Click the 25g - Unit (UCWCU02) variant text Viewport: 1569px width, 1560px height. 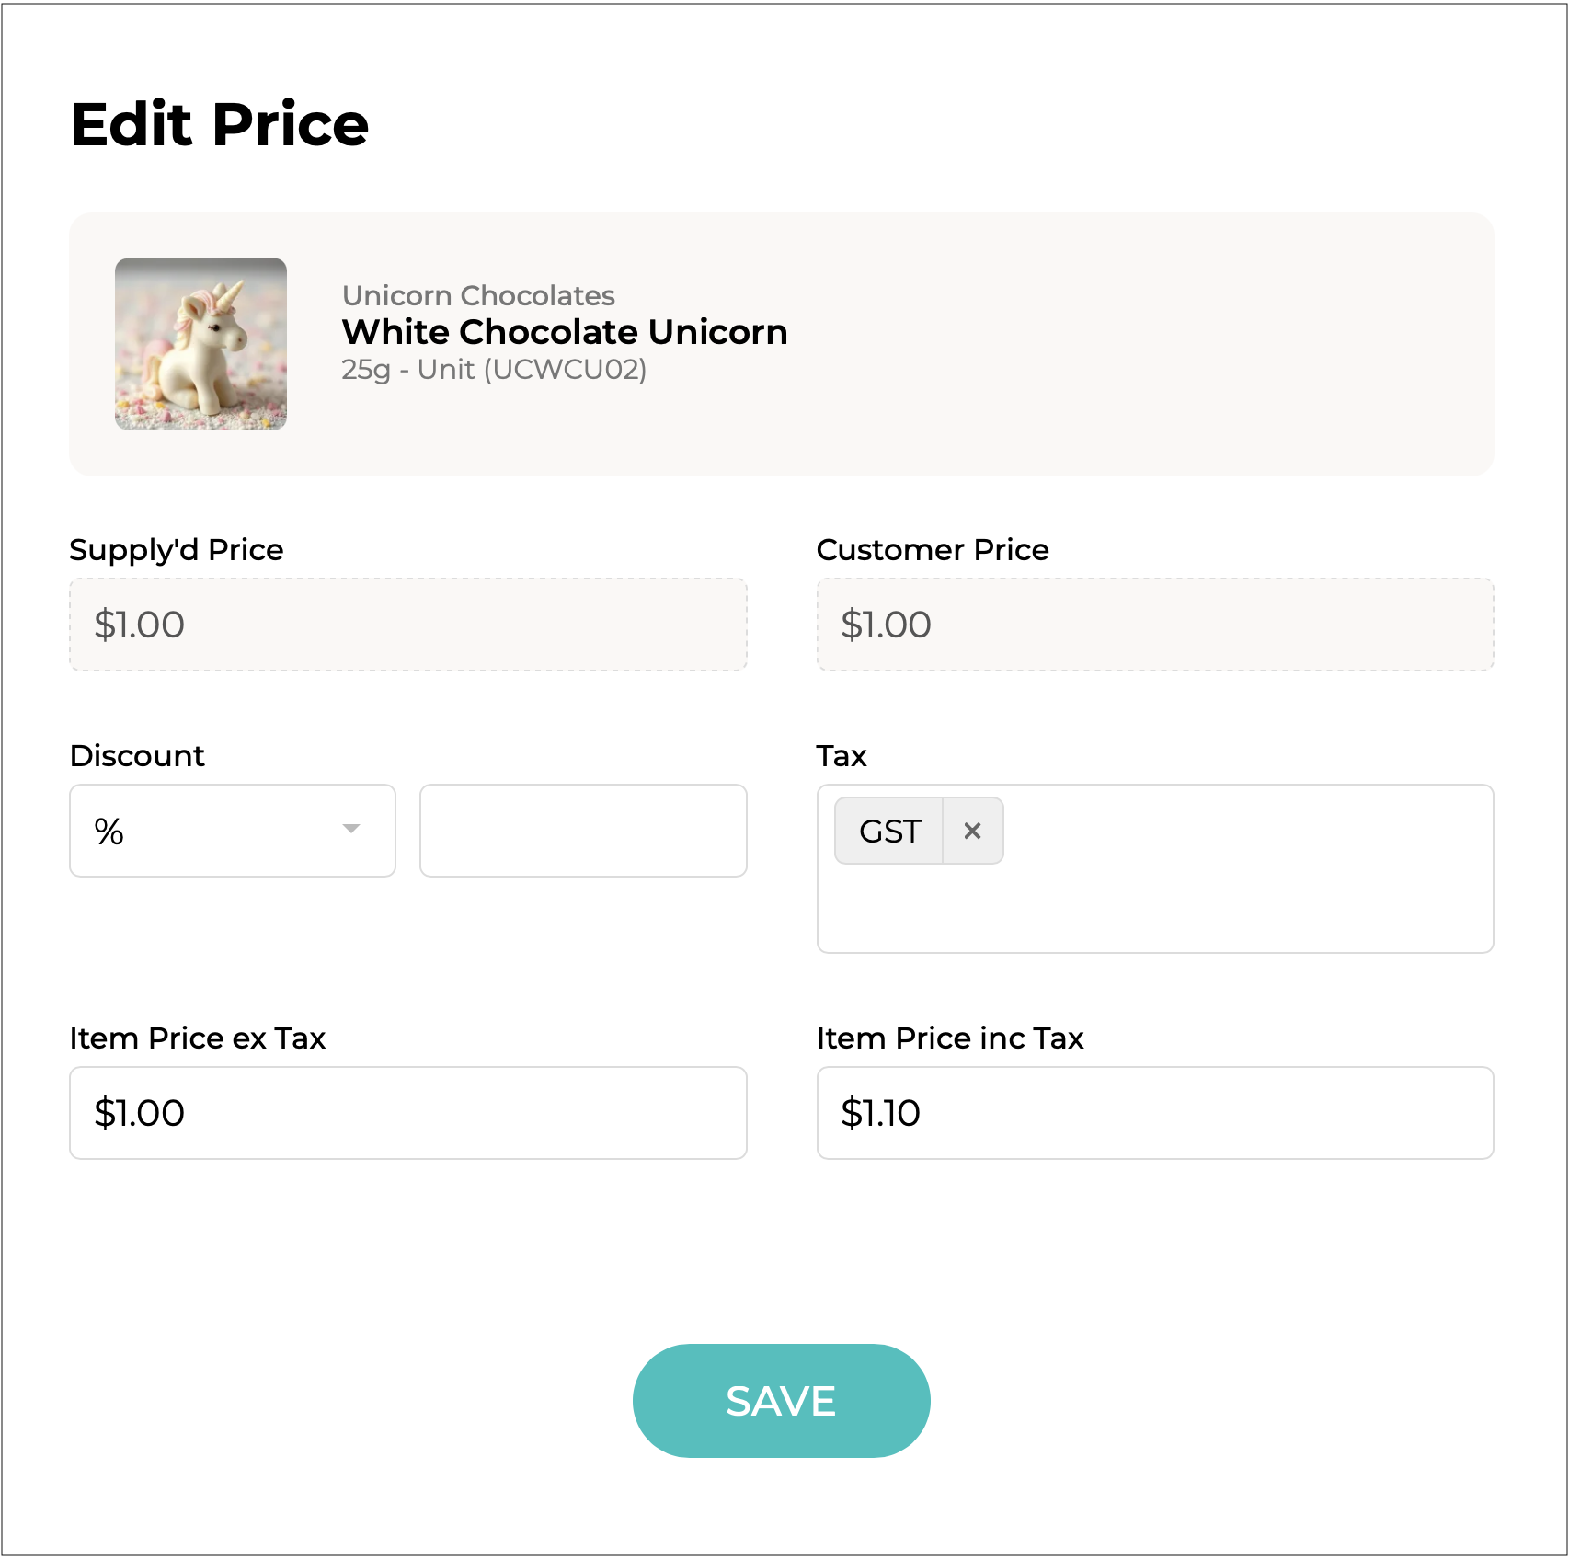(x=494, y=370)
